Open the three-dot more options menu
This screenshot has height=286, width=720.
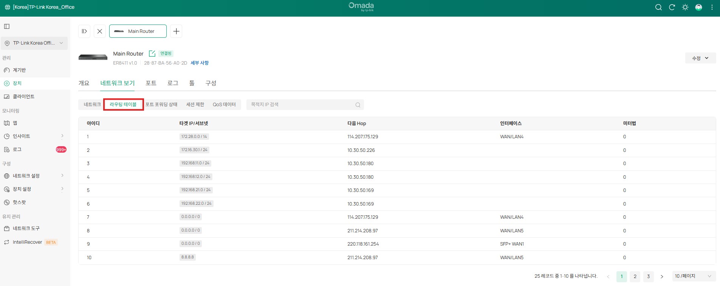[712, 7]
